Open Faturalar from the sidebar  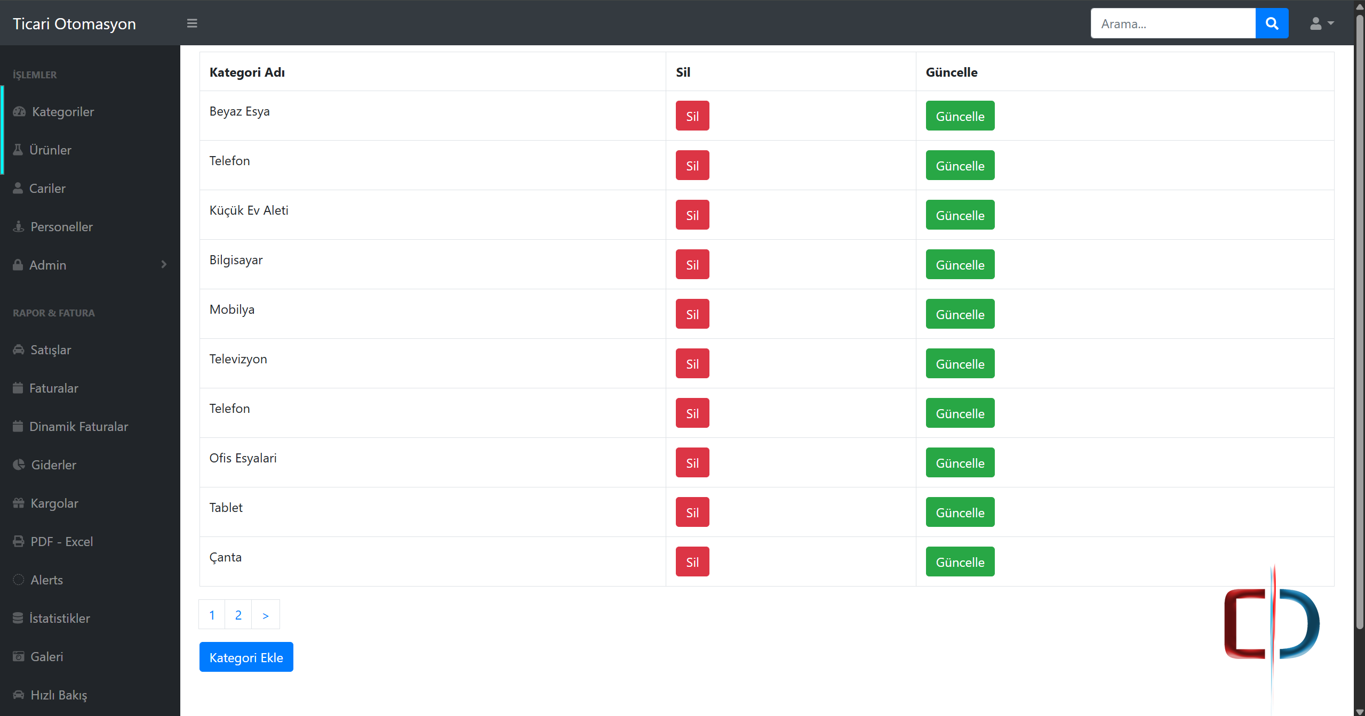click(53, 388)
